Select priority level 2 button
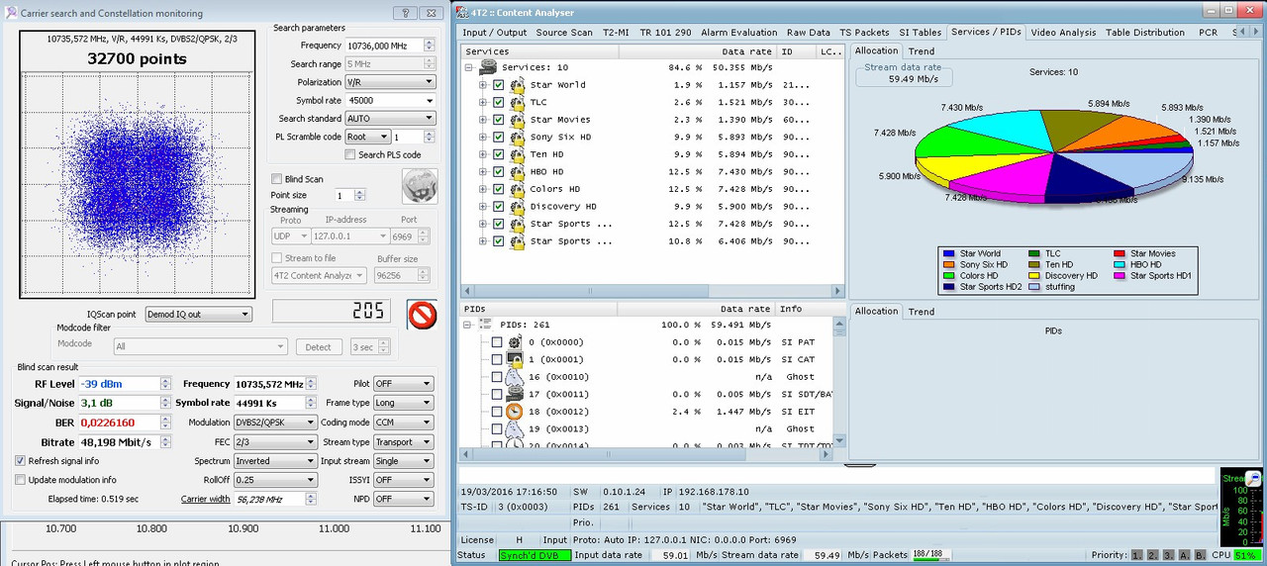The width and height of the screenshot is (1267, 566). pyautogui.click(x=1153, y=555)
